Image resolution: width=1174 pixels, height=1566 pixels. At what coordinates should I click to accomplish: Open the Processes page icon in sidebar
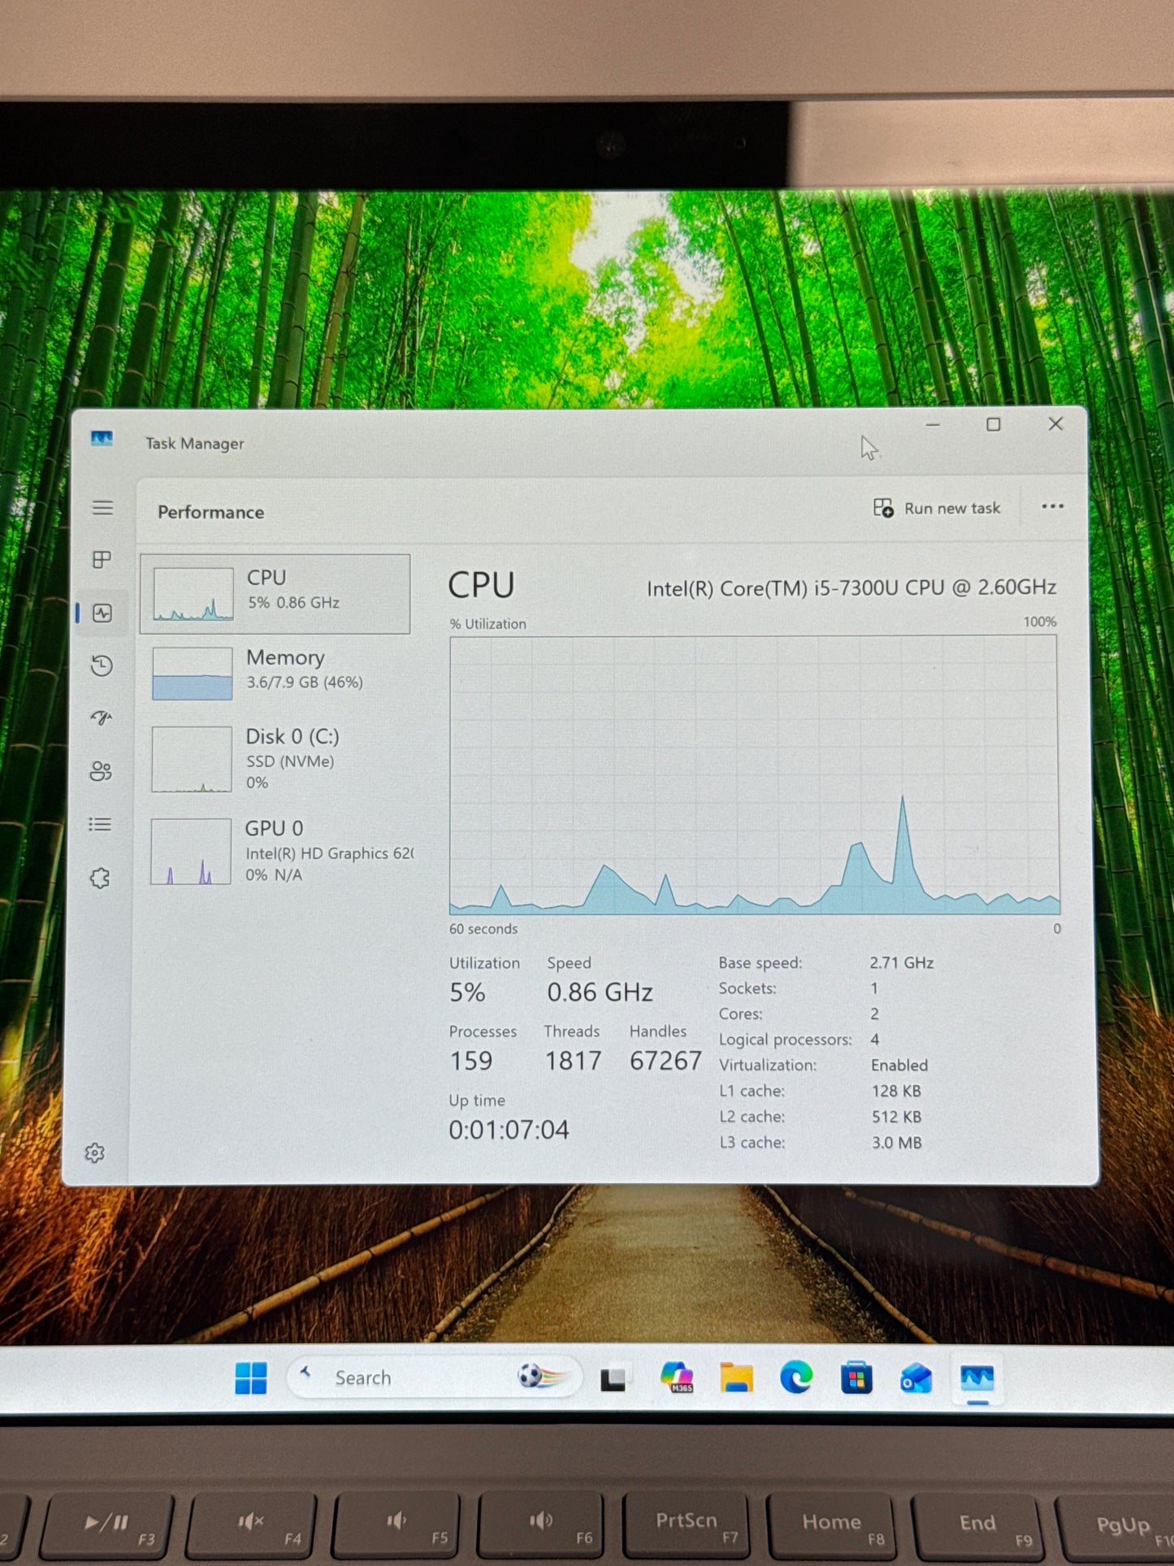(102, 560)
